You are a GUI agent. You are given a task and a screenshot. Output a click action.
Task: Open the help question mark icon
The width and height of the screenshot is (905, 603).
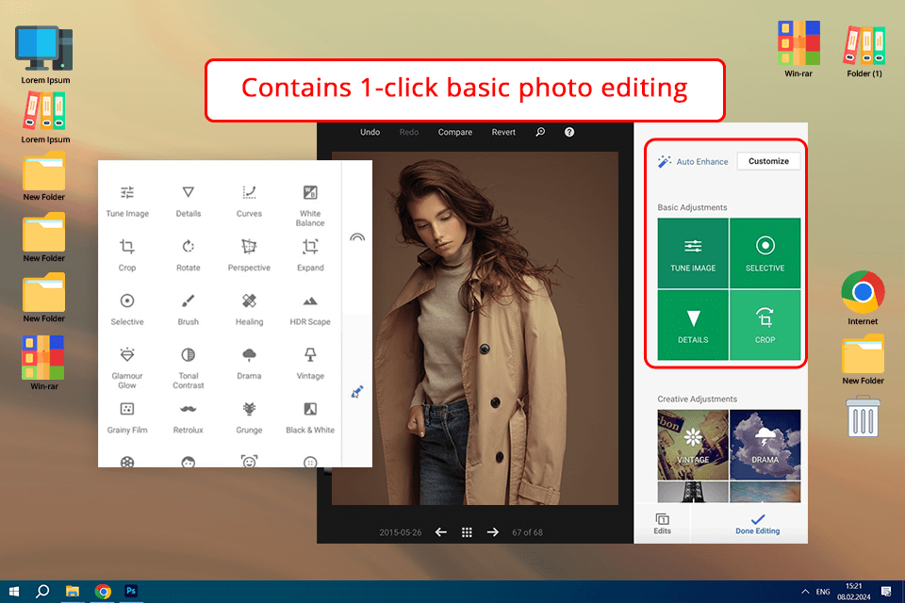(x=569, y=132)
